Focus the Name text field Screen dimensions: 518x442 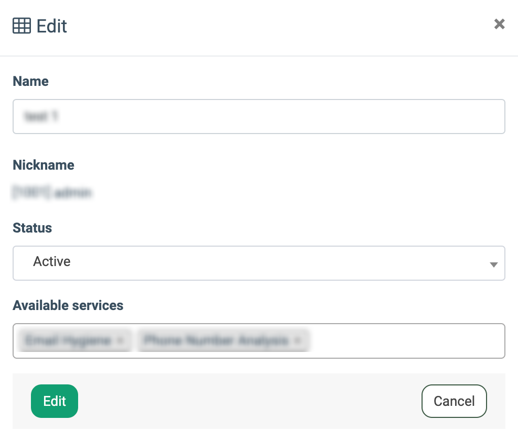258,116
